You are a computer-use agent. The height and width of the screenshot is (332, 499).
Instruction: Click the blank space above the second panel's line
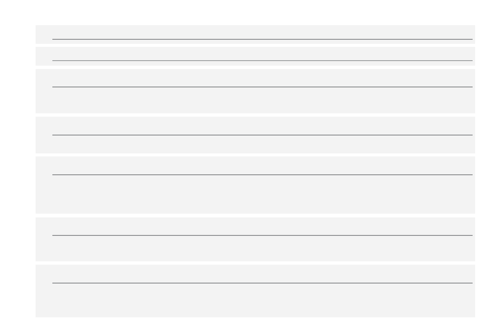262,54
